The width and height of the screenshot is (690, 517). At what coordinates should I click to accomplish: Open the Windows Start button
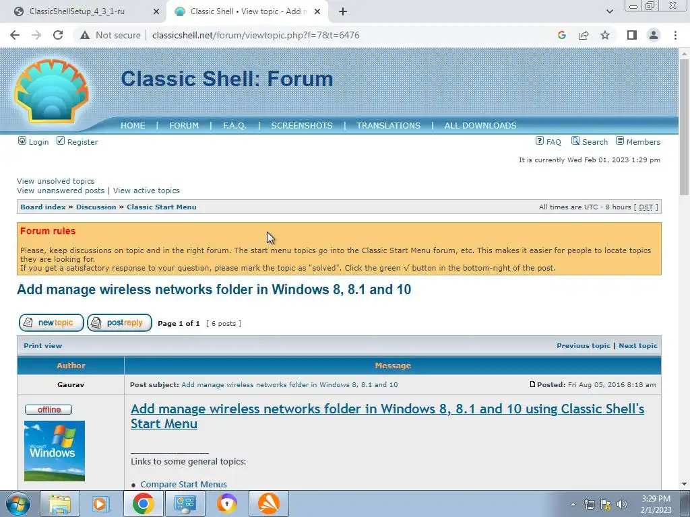pos(18,504)
